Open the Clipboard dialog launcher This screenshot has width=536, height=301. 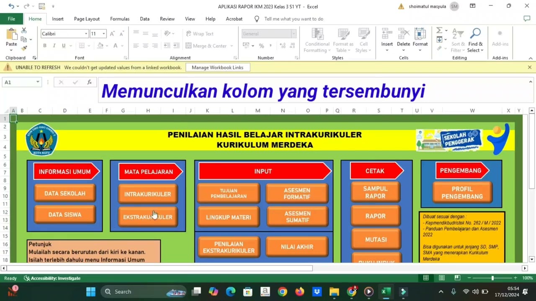(34, 58)
